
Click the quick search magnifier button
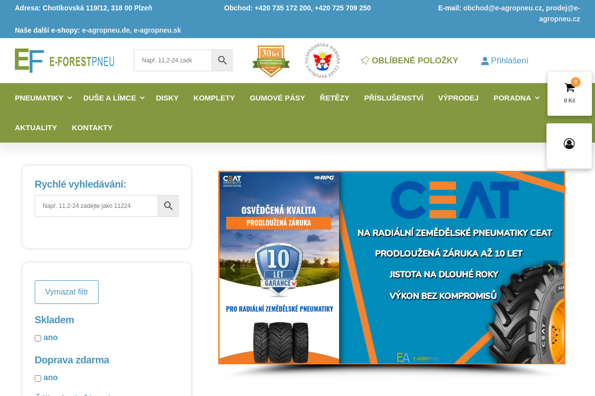click(x=168, y=206)
